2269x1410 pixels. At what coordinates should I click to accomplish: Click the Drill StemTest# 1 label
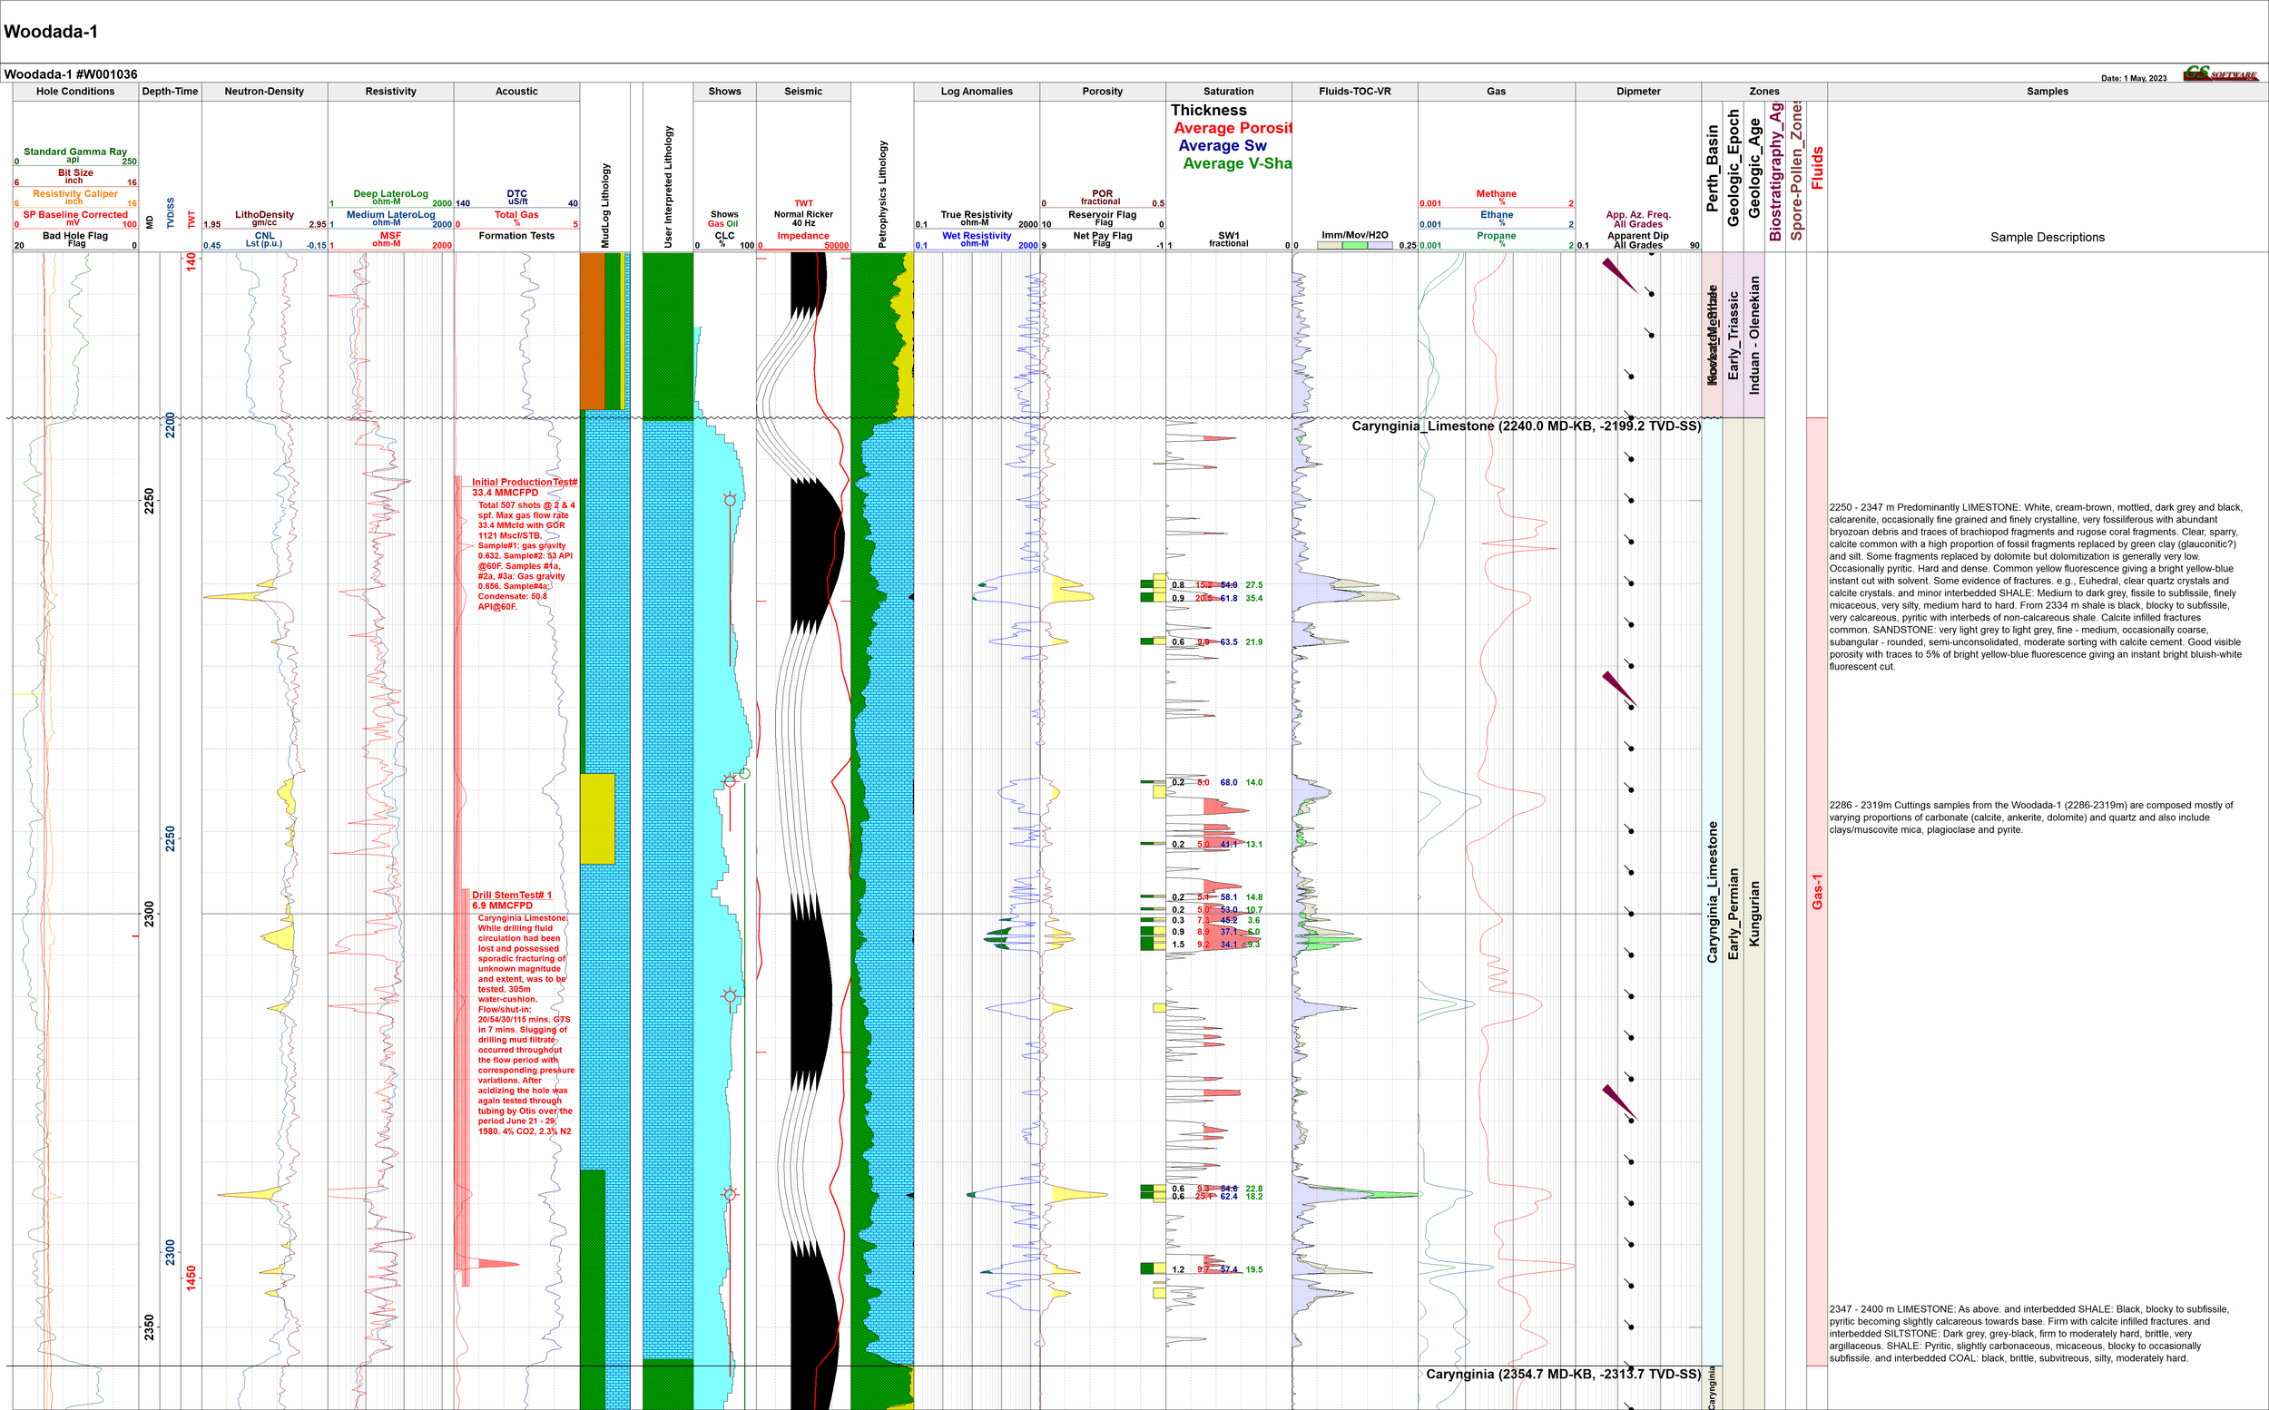point(511,896)
